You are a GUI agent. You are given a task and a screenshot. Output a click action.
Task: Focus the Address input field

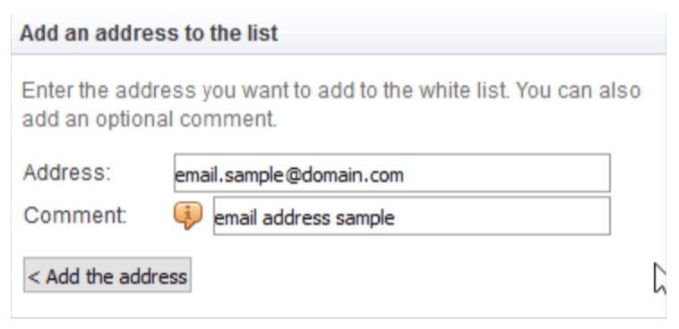391,173
